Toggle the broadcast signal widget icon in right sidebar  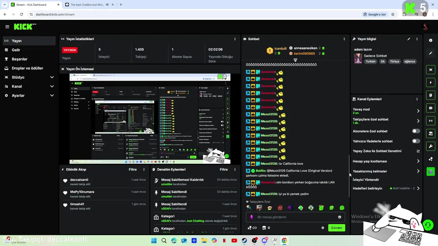point(430,121)
